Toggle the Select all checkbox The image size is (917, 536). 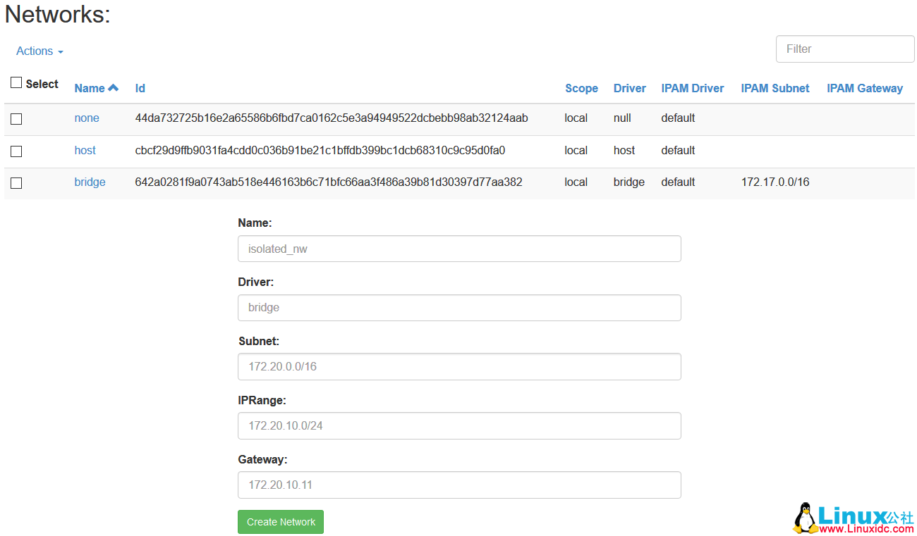pyautogui.click(x=16, y=82)
